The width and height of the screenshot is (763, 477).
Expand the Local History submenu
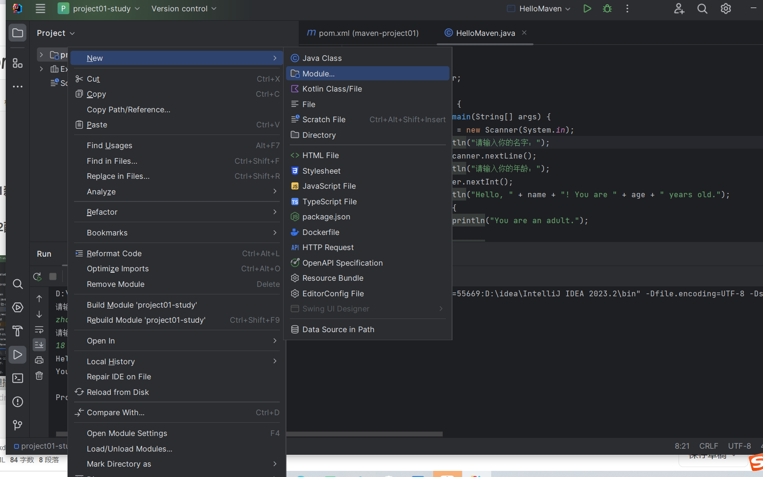tap(178, 361)
